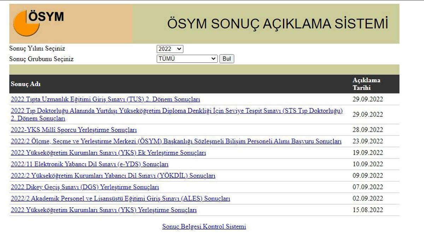Open the result group dropdown showing TÜMÜ
Viewport: 424px width, 243px height.
click(x=187, y=59)
